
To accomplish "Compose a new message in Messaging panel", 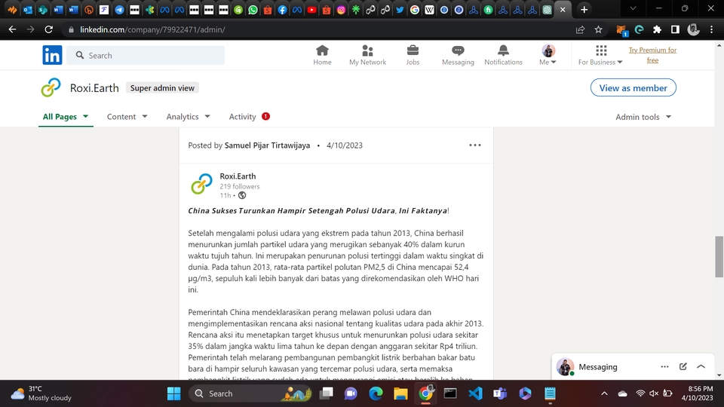I will 683,367.
